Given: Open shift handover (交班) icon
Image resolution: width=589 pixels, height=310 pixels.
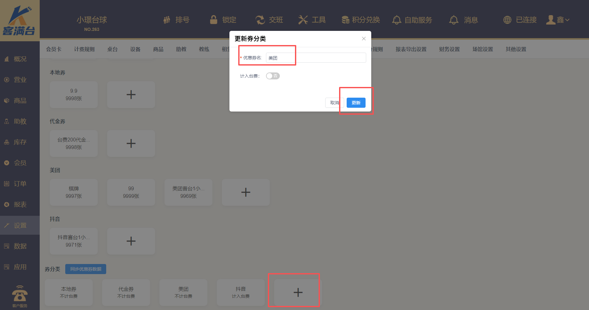Looking at the screenshot, I should (x=260, y=20).
